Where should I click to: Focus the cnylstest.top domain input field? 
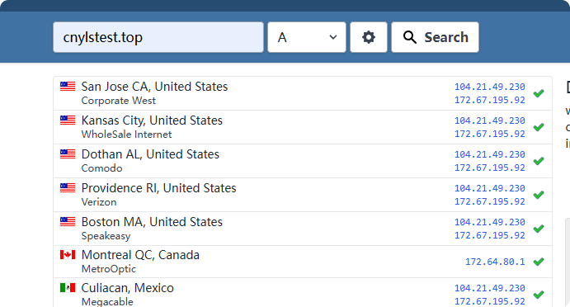(158, 37)
